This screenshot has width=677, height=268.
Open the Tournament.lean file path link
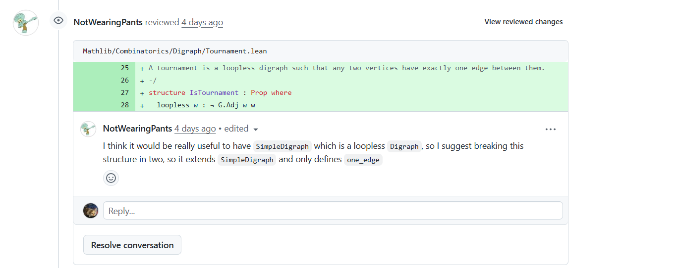pyautogui.click(x=175, y=51)
